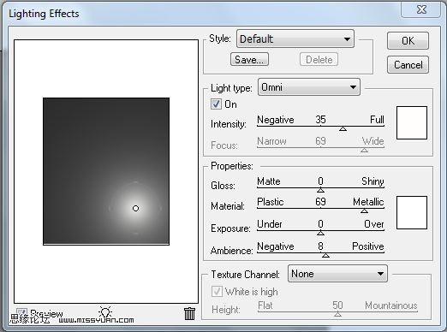The width and height of the screenshot is (447, 332).
Task: Click the Shiny label on Gloss slider
Action: tap(372, 181)
